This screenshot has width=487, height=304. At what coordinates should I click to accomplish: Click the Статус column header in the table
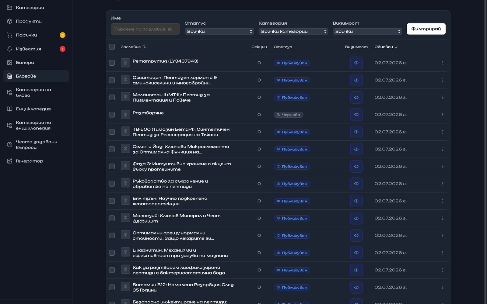click(283, 47)
